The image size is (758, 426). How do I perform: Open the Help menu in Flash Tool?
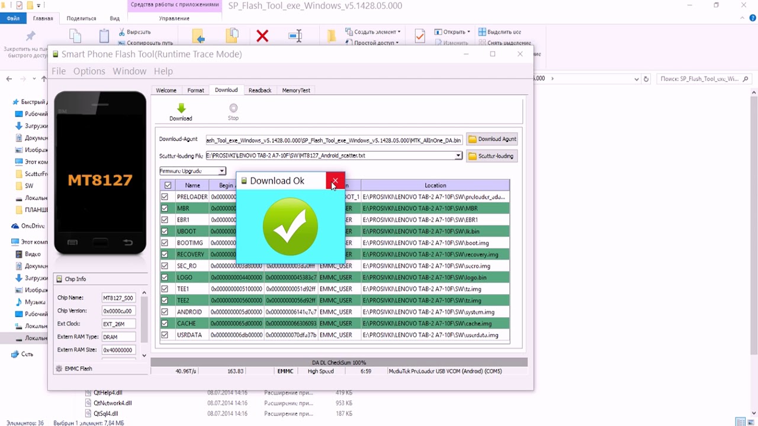[163, 71]
